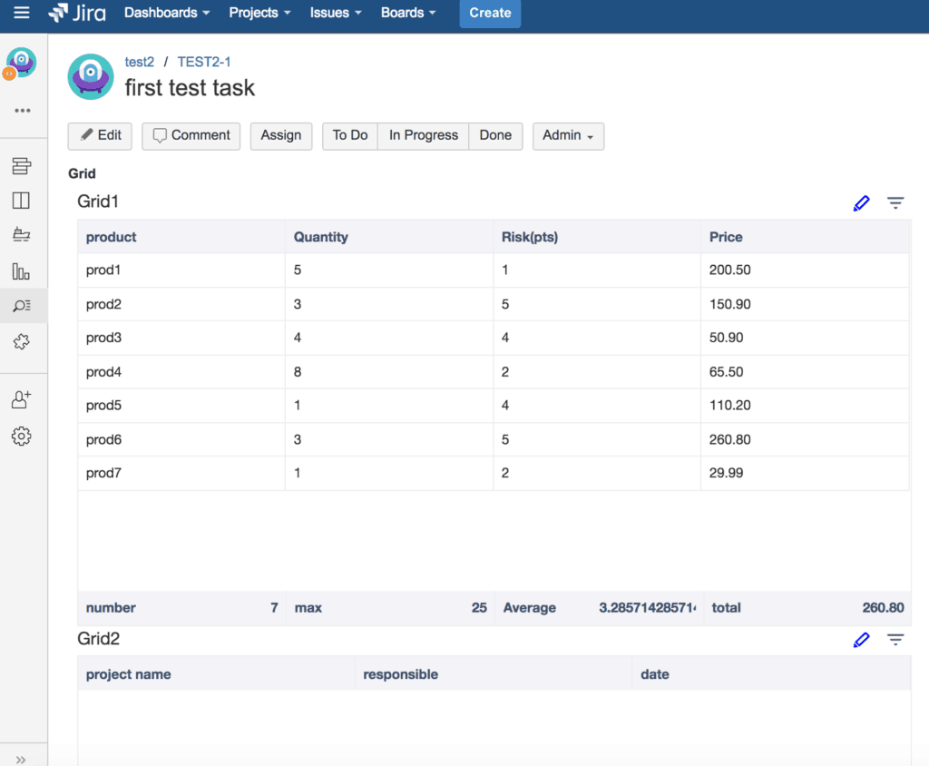This screenshot has height=766, width=929.
Task: Click the Jira logo
Action: click(77, 14)
